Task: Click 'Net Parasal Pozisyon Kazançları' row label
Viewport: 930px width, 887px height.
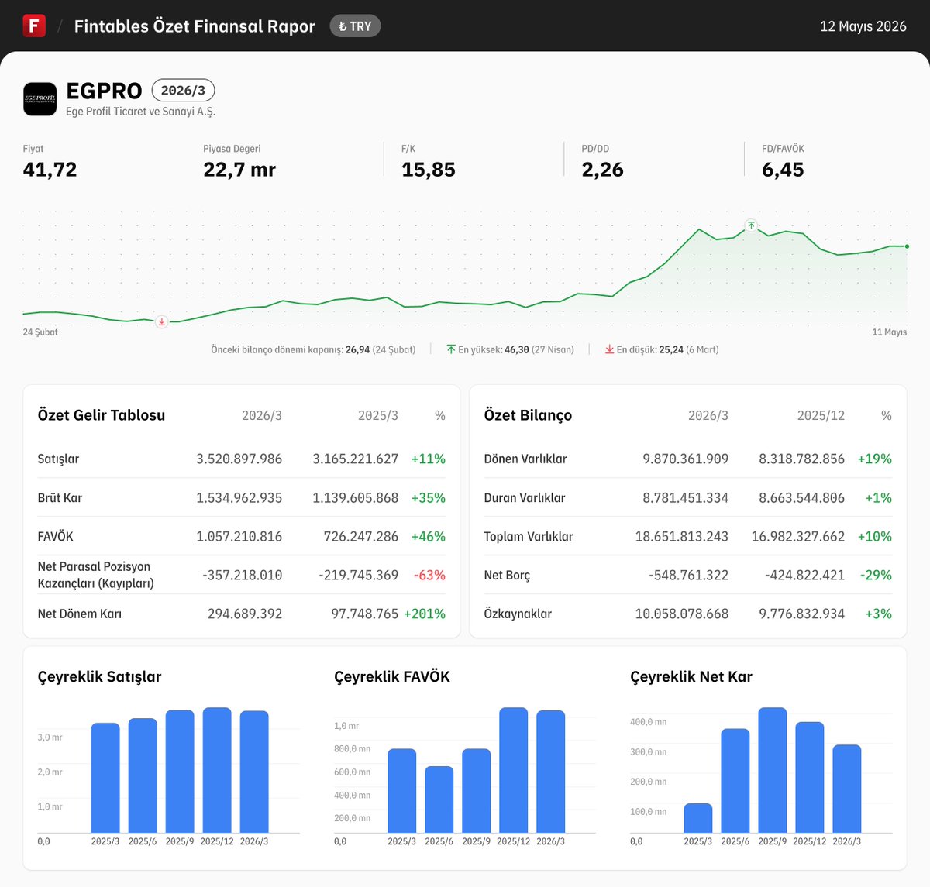Action: point(96,575)
